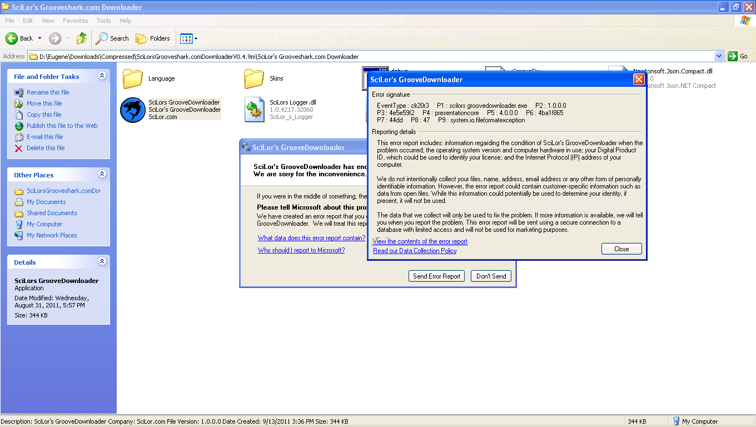Collapse the Other Places panel
This screenshot has width=756, height=427.
pos(102,173)
